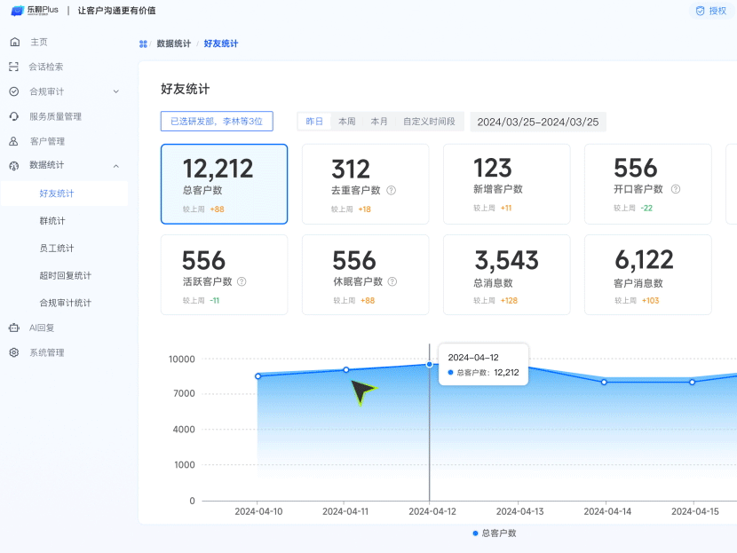Click the +128 change value

coord(509,301)
